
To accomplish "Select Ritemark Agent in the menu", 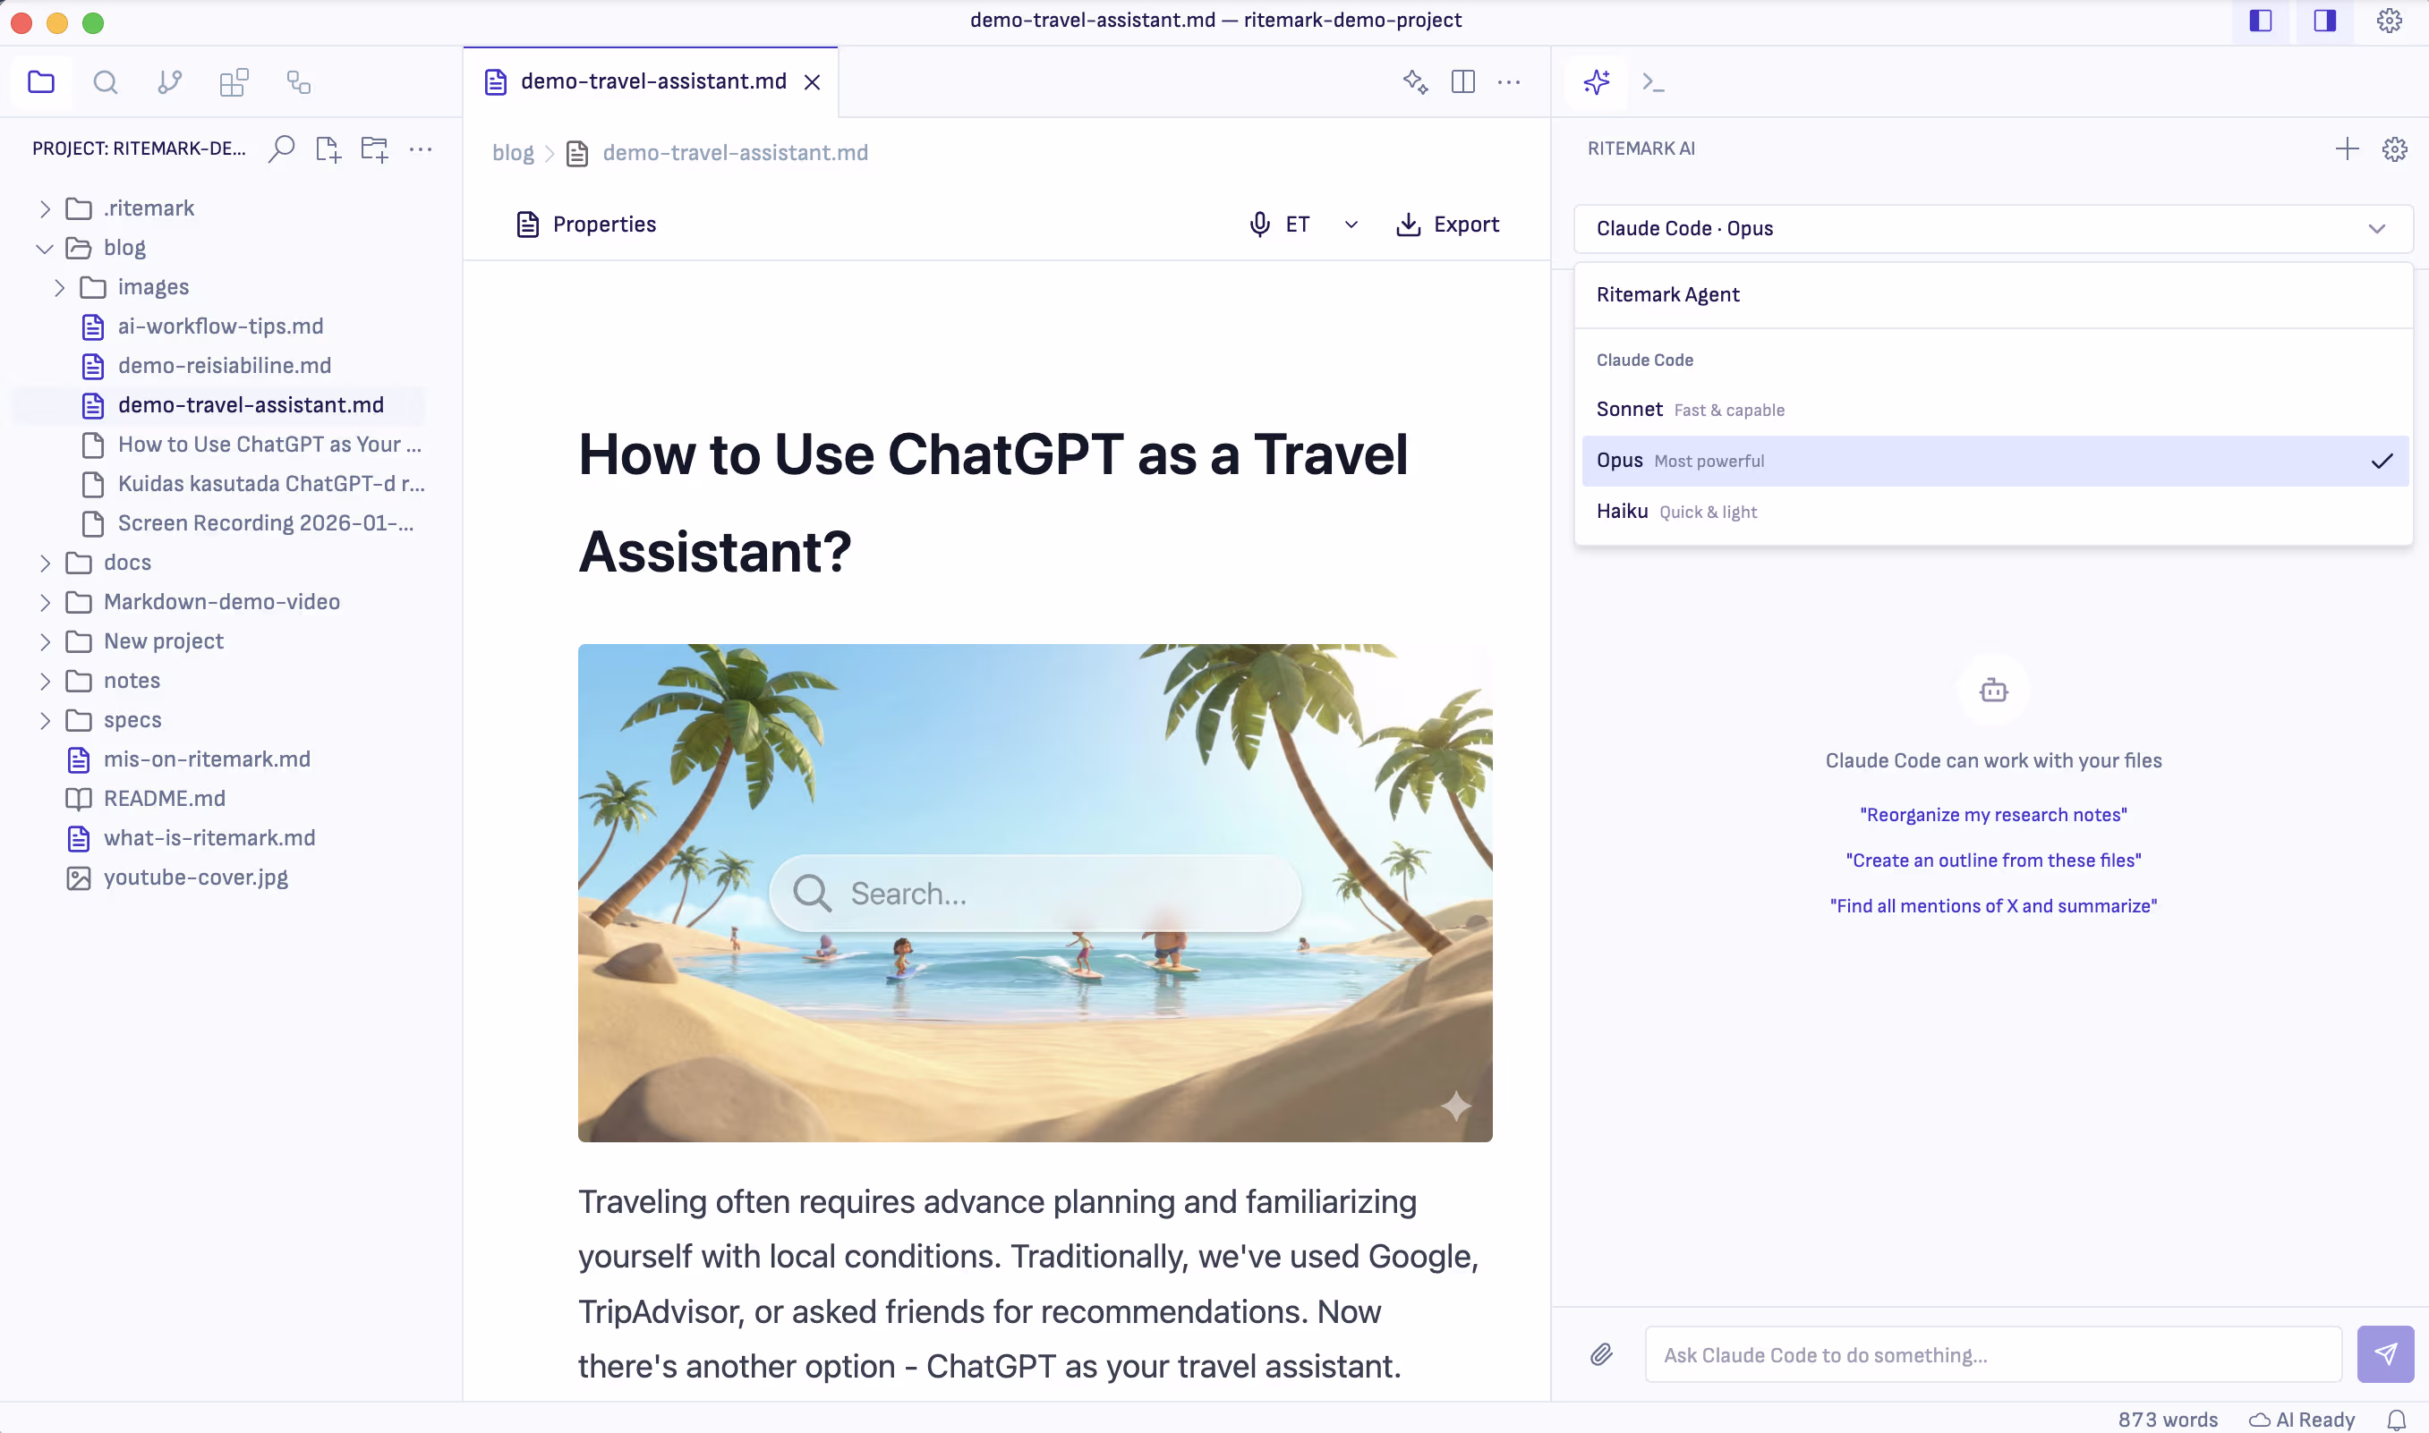I will click(1668, 294).
